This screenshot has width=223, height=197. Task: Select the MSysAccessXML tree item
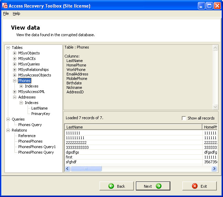click(31, 92)
